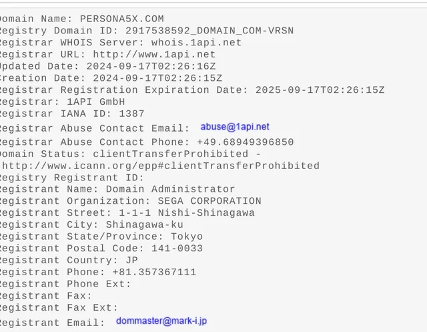Click the Registrant Name Domain Administrator text
427x332 pixels.
(x=170, y=190)
